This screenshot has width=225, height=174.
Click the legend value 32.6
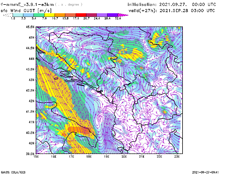coord(118,18)
